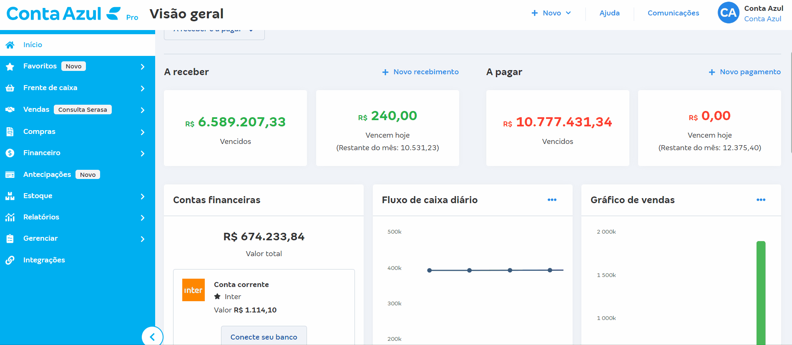This screenshot has height=345, width=792.
Task: Click Novo pagamento link
Action: tap(750, 72)
